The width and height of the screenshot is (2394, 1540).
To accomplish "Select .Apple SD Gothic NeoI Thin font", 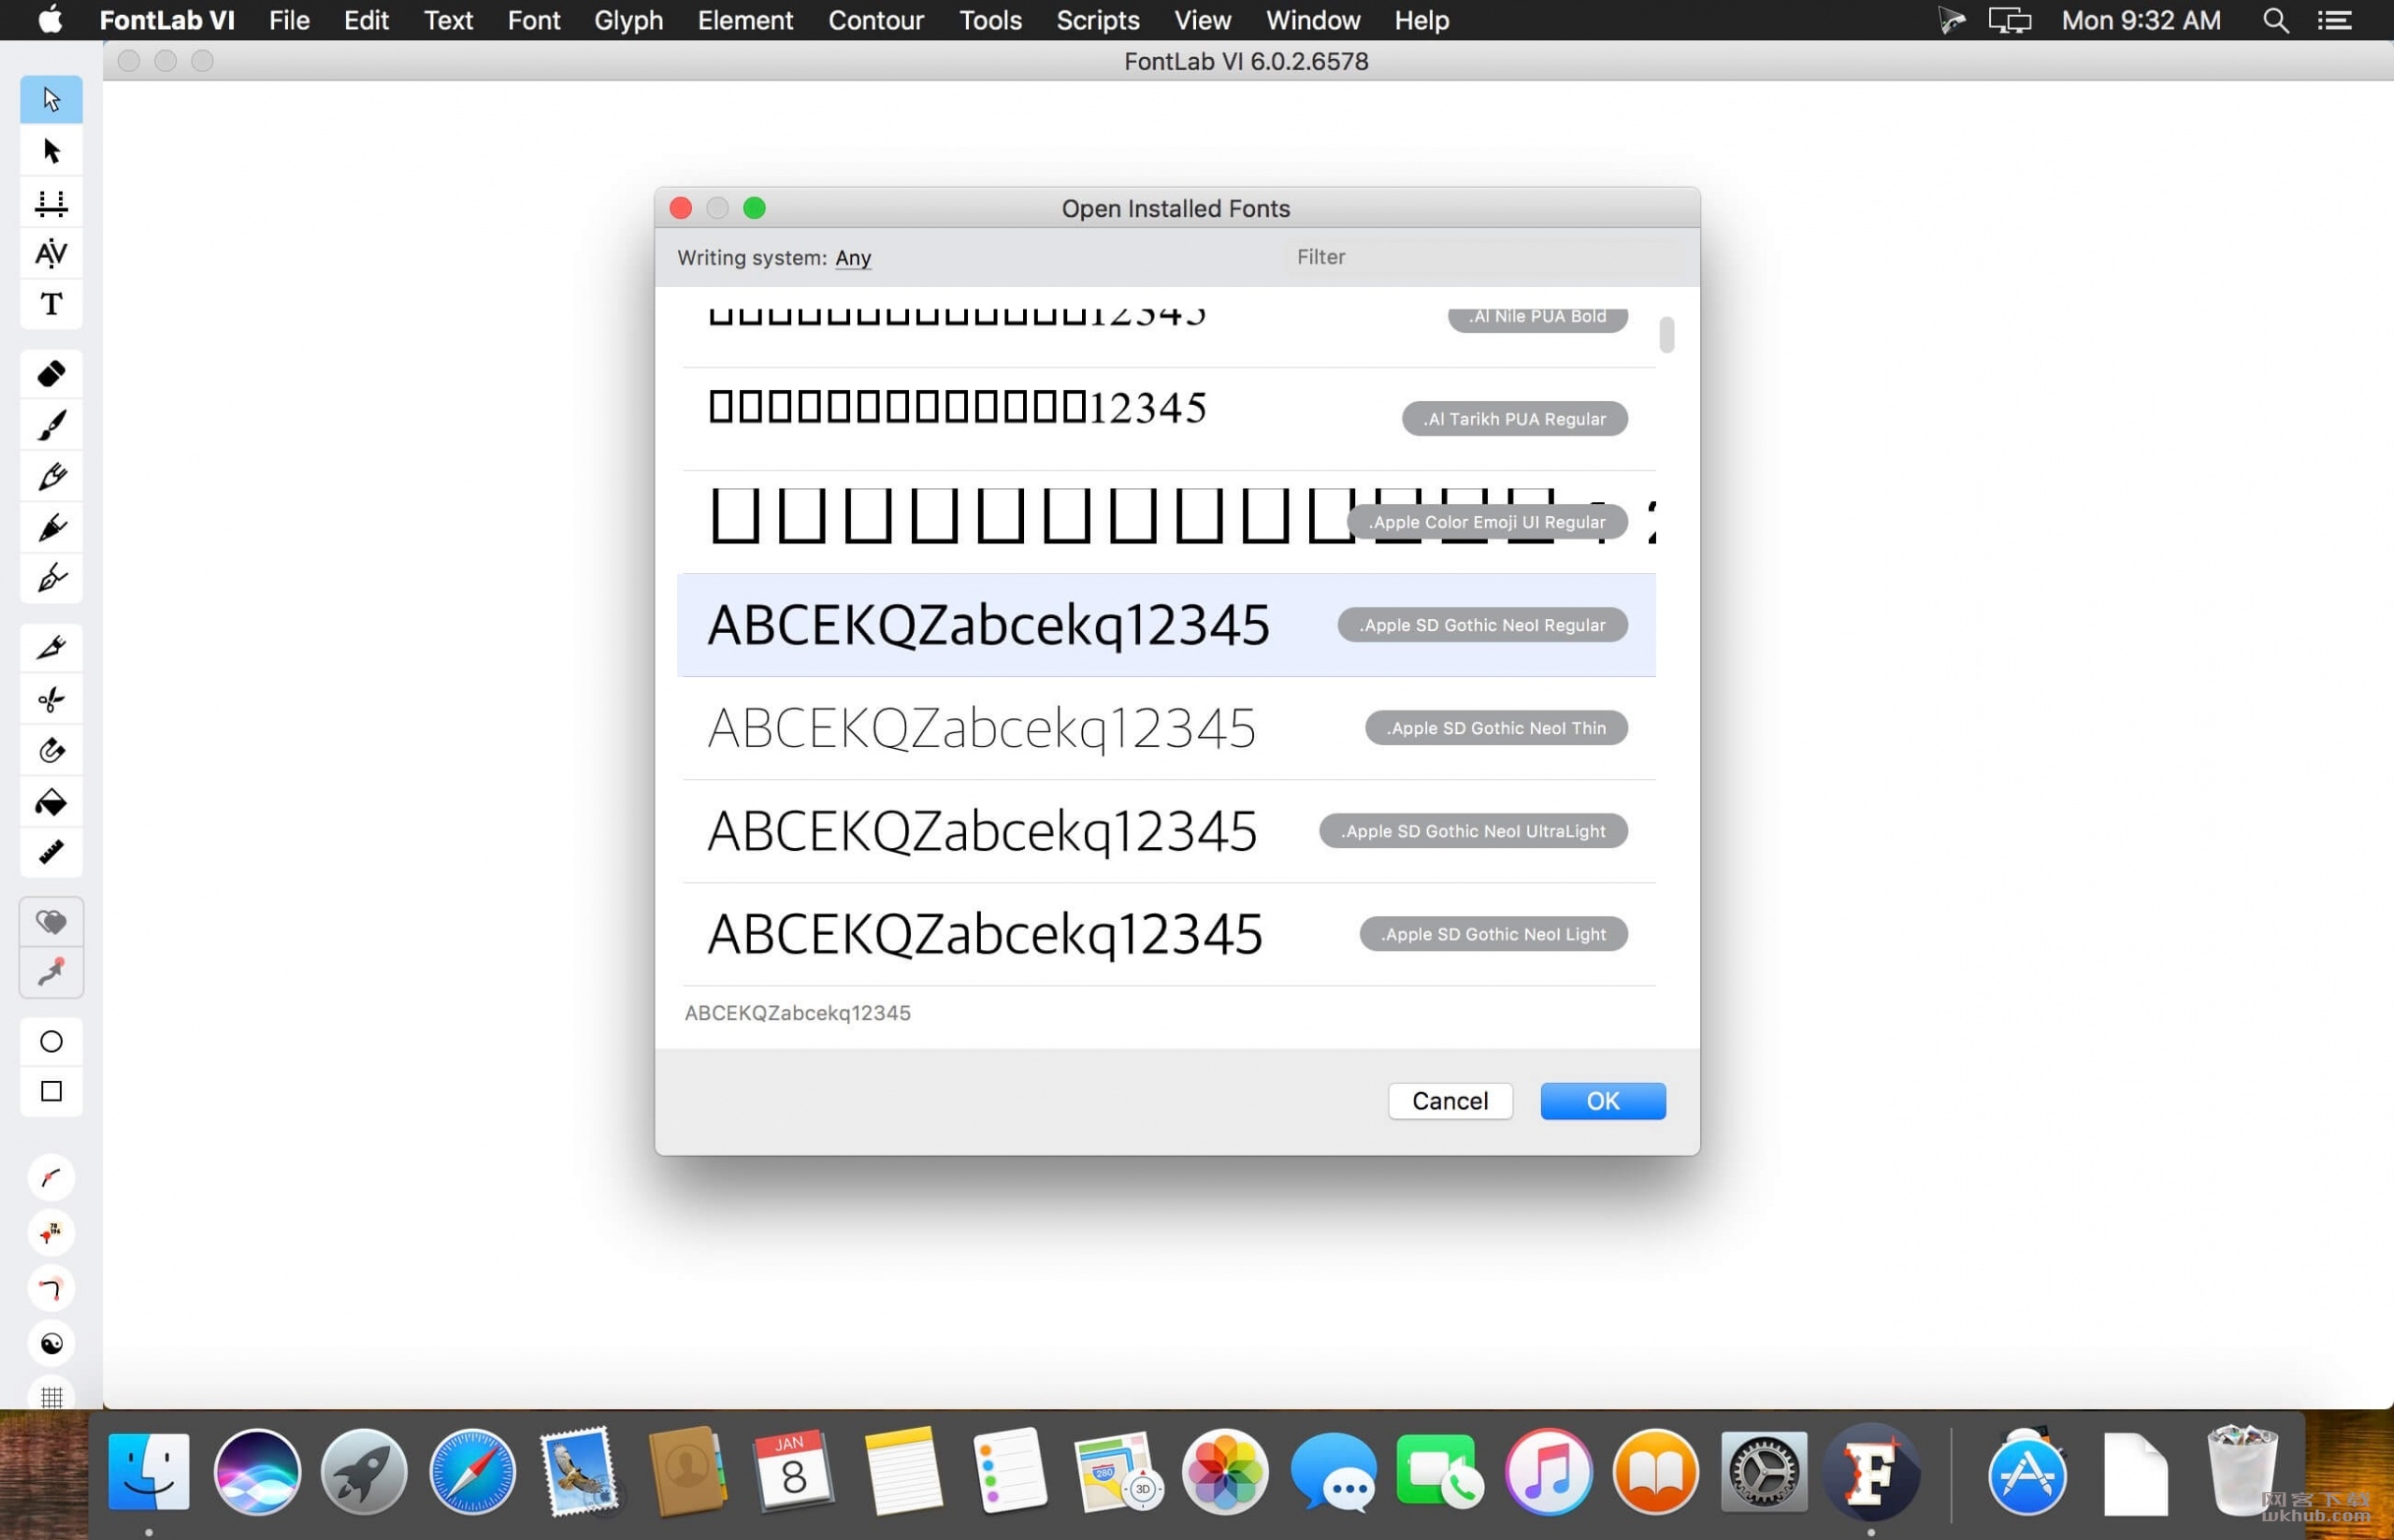I will point(1168,728).
